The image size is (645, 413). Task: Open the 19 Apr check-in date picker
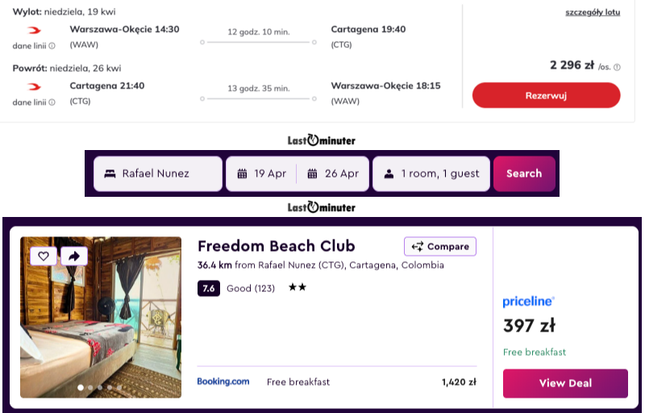[262, 173]
